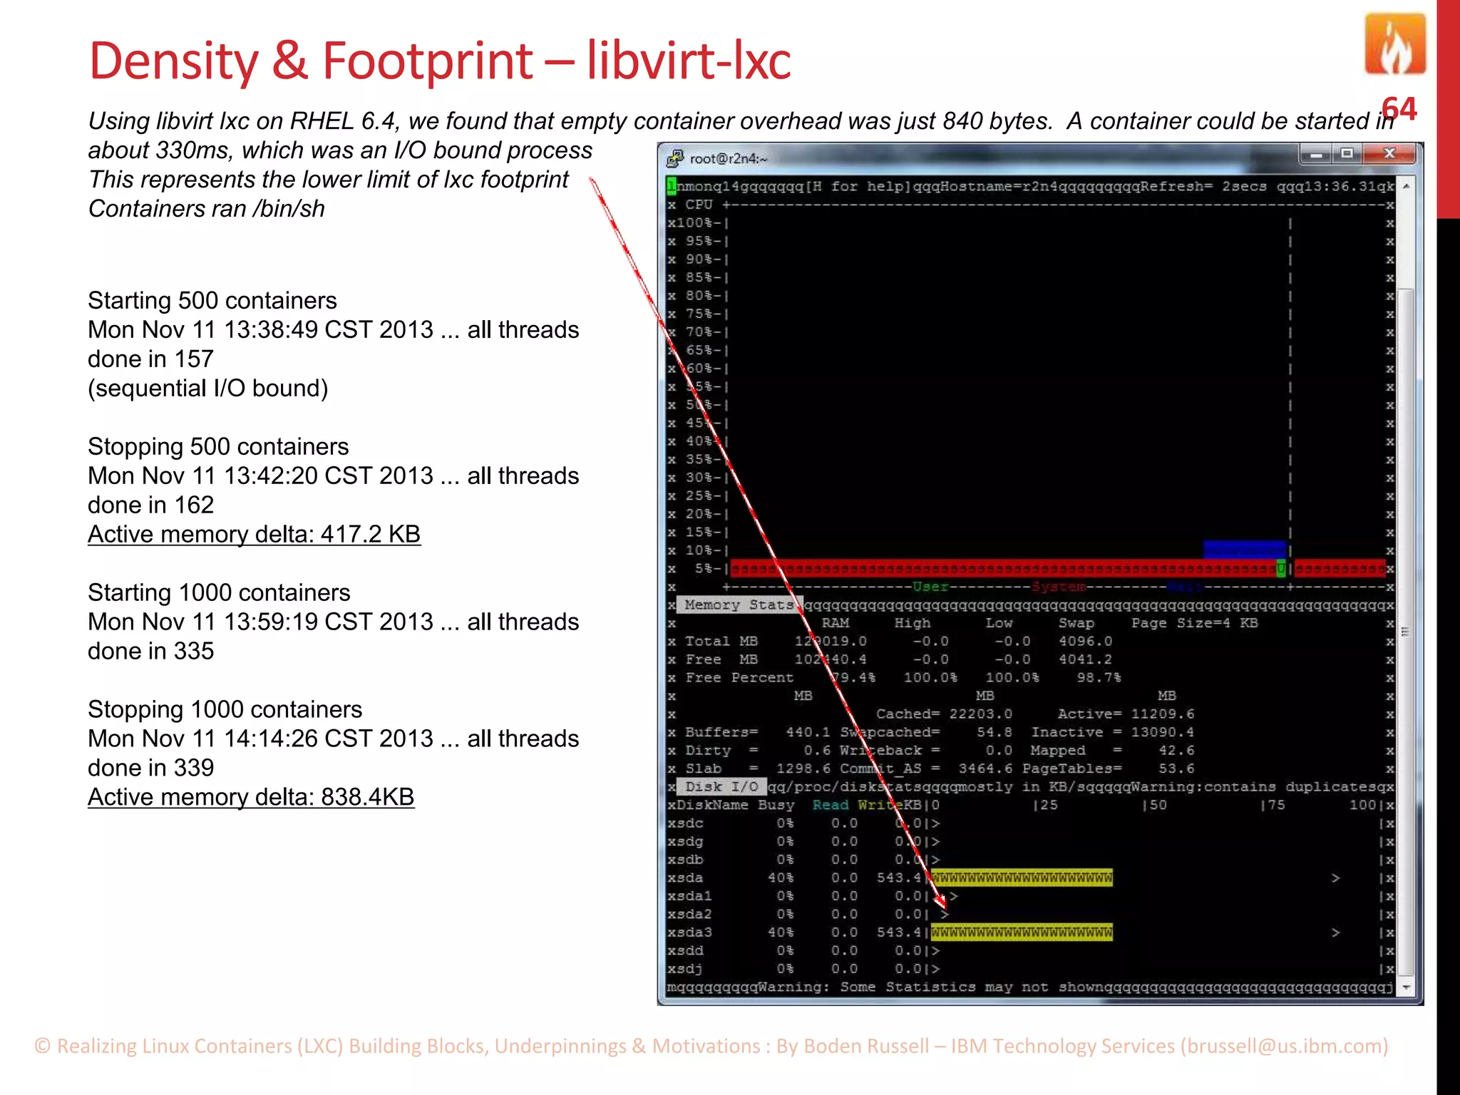Click the 'Read' column header in Disk I/O
This screenshot has width=1460, height=1095.
click(x=831, y=806)
